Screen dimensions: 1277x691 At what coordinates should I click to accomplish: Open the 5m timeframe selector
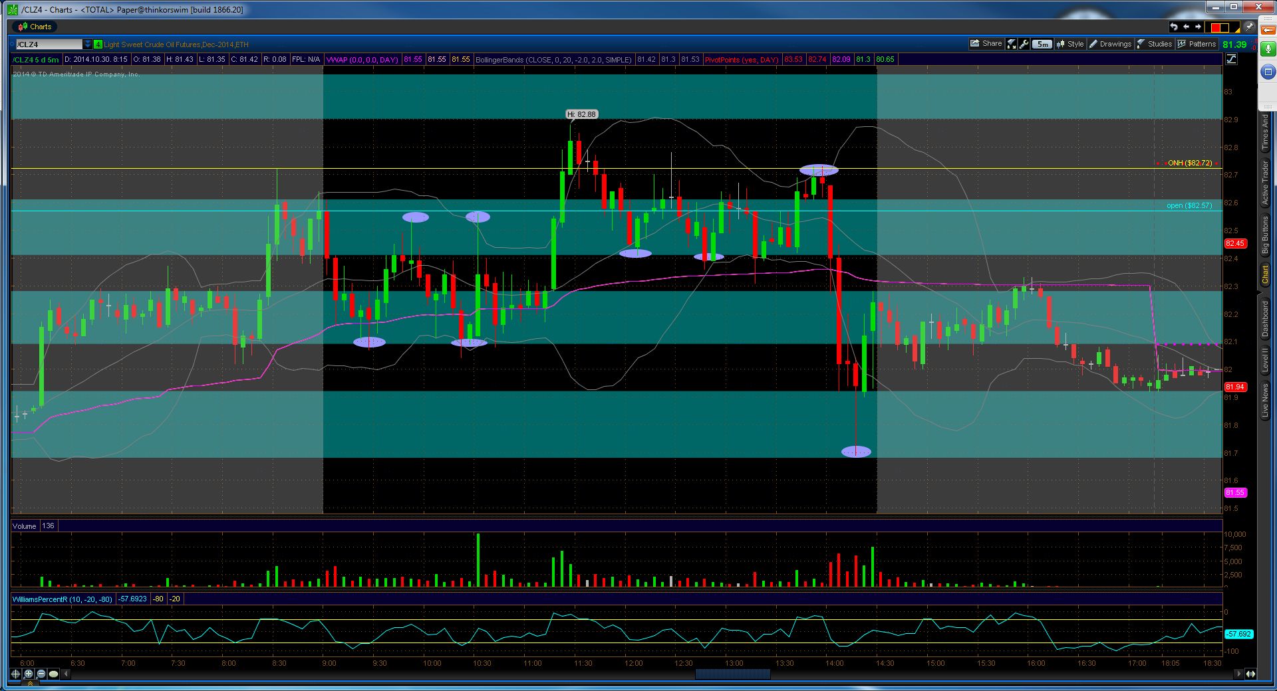point(1042,45)
